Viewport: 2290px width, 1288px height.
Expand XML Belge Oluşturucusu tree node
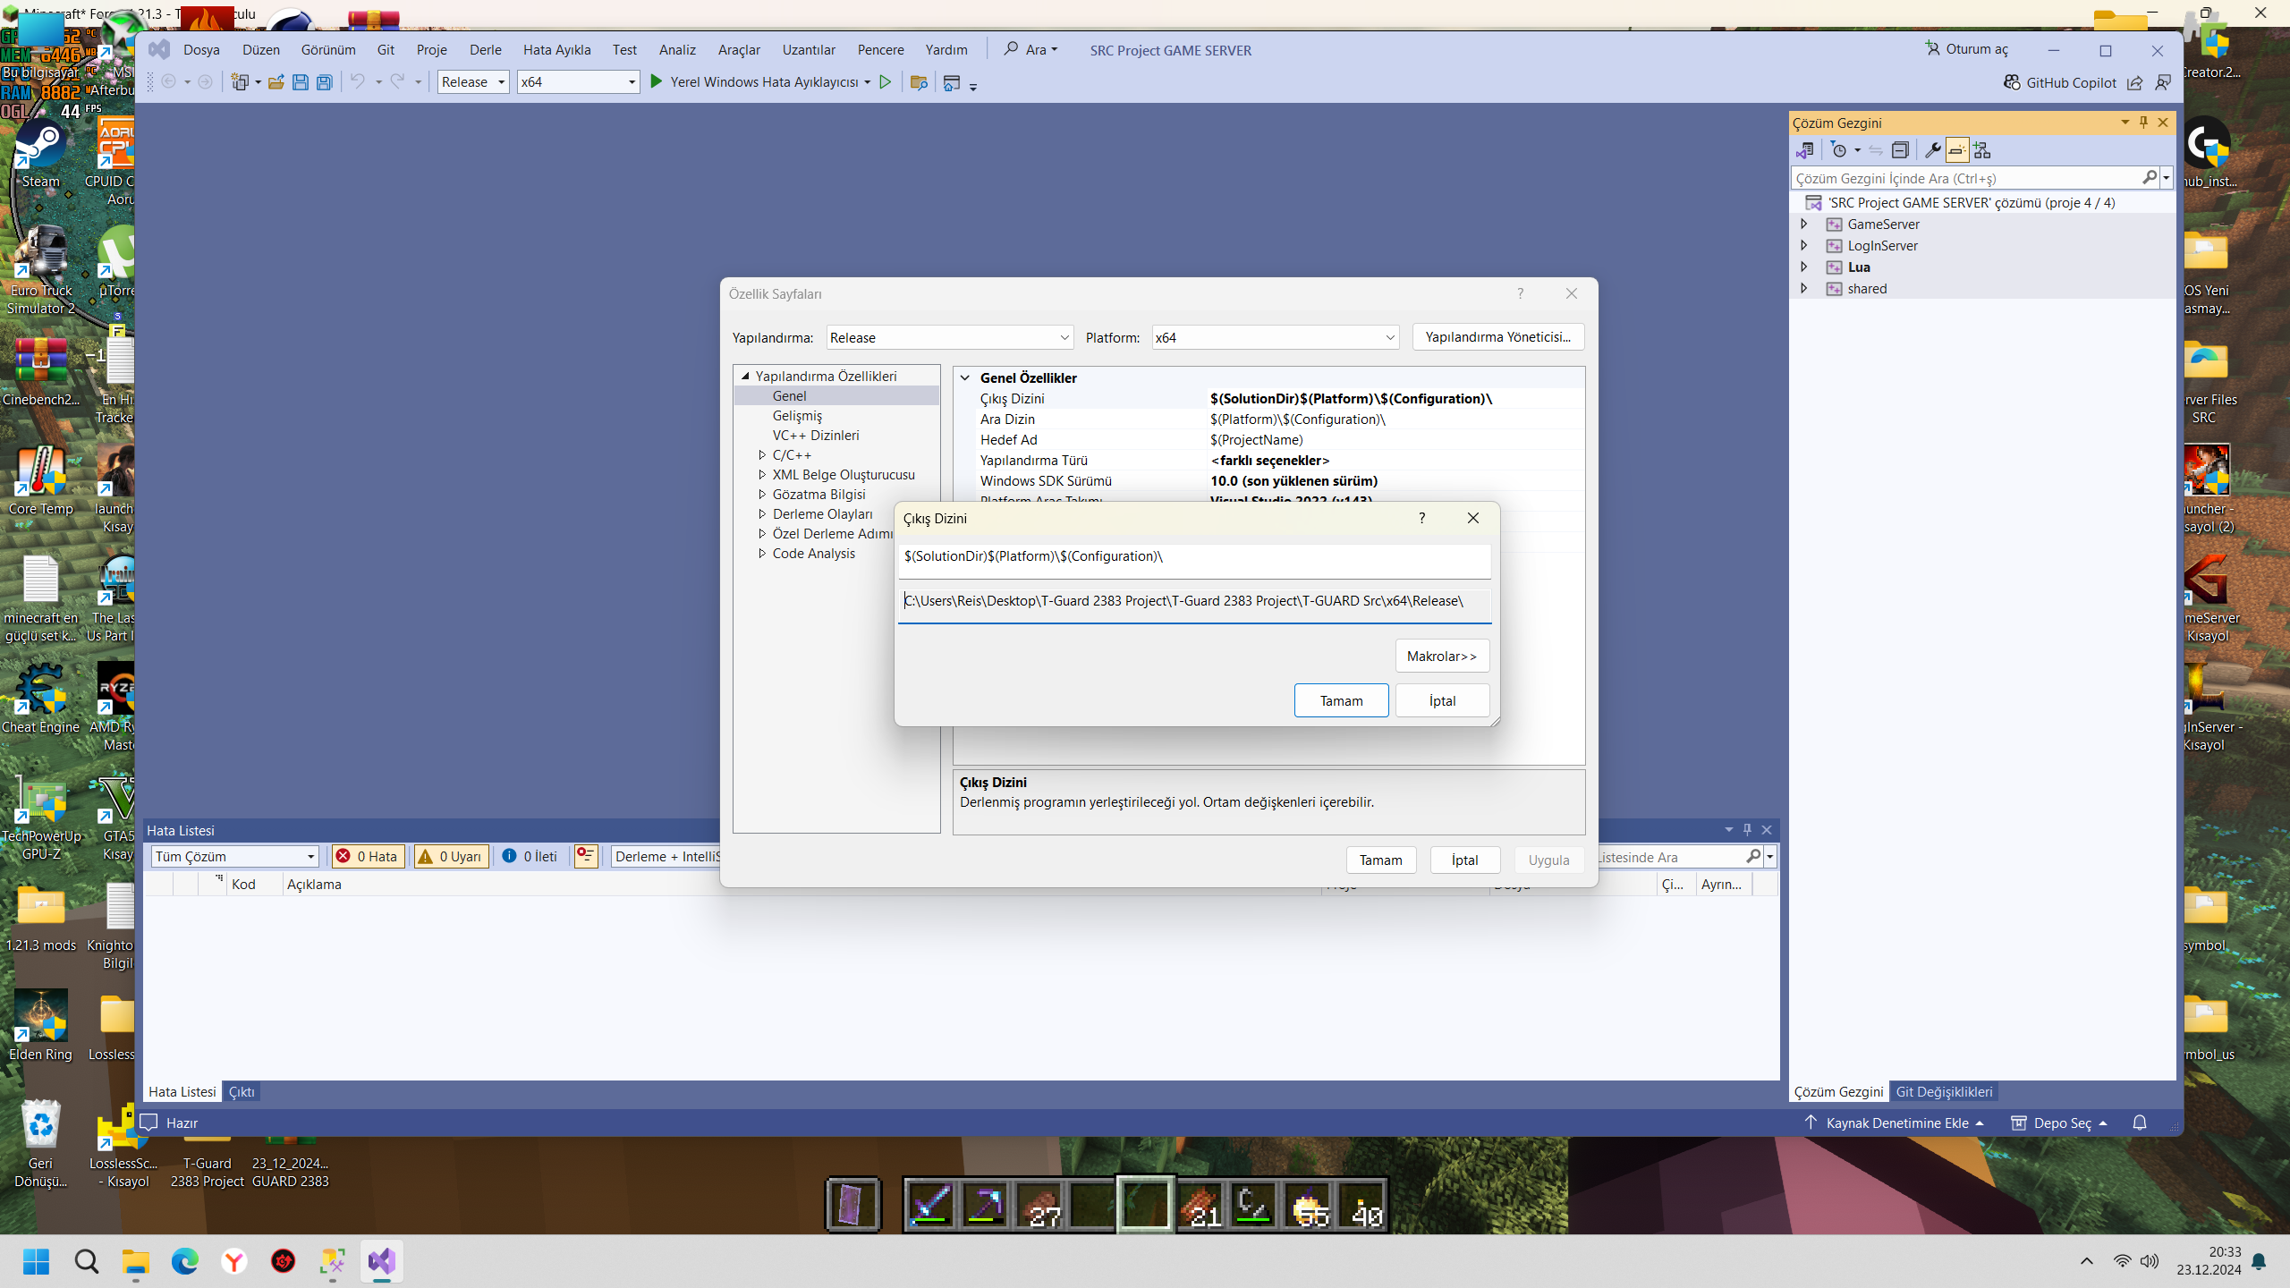(762, 474)
